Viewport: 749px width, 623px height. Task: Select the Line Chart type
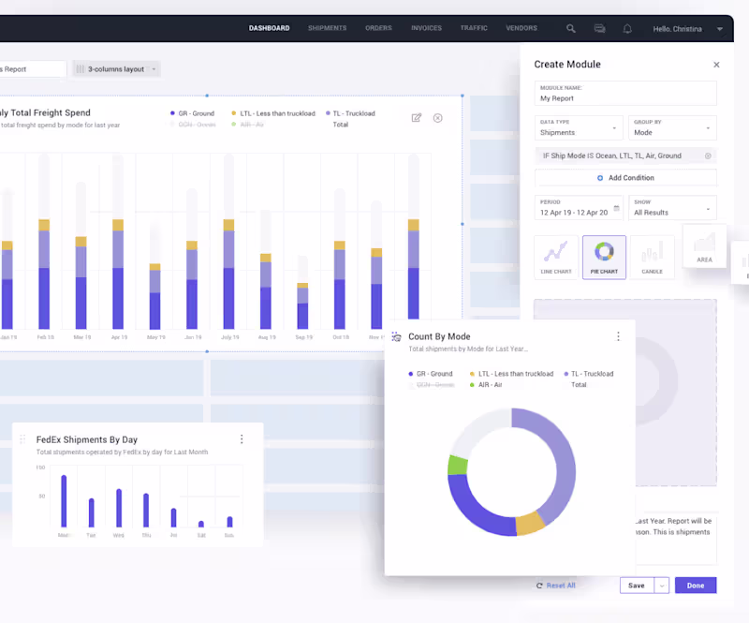[556, 258]
